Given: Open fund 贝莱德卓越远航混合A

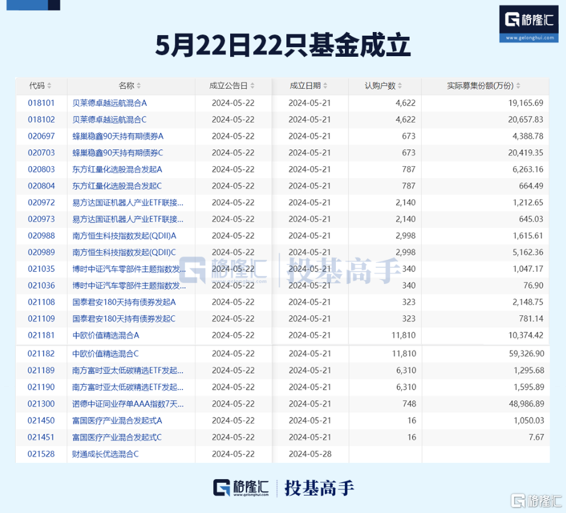Looking at the screenshot, I should [x=109, y=103].
